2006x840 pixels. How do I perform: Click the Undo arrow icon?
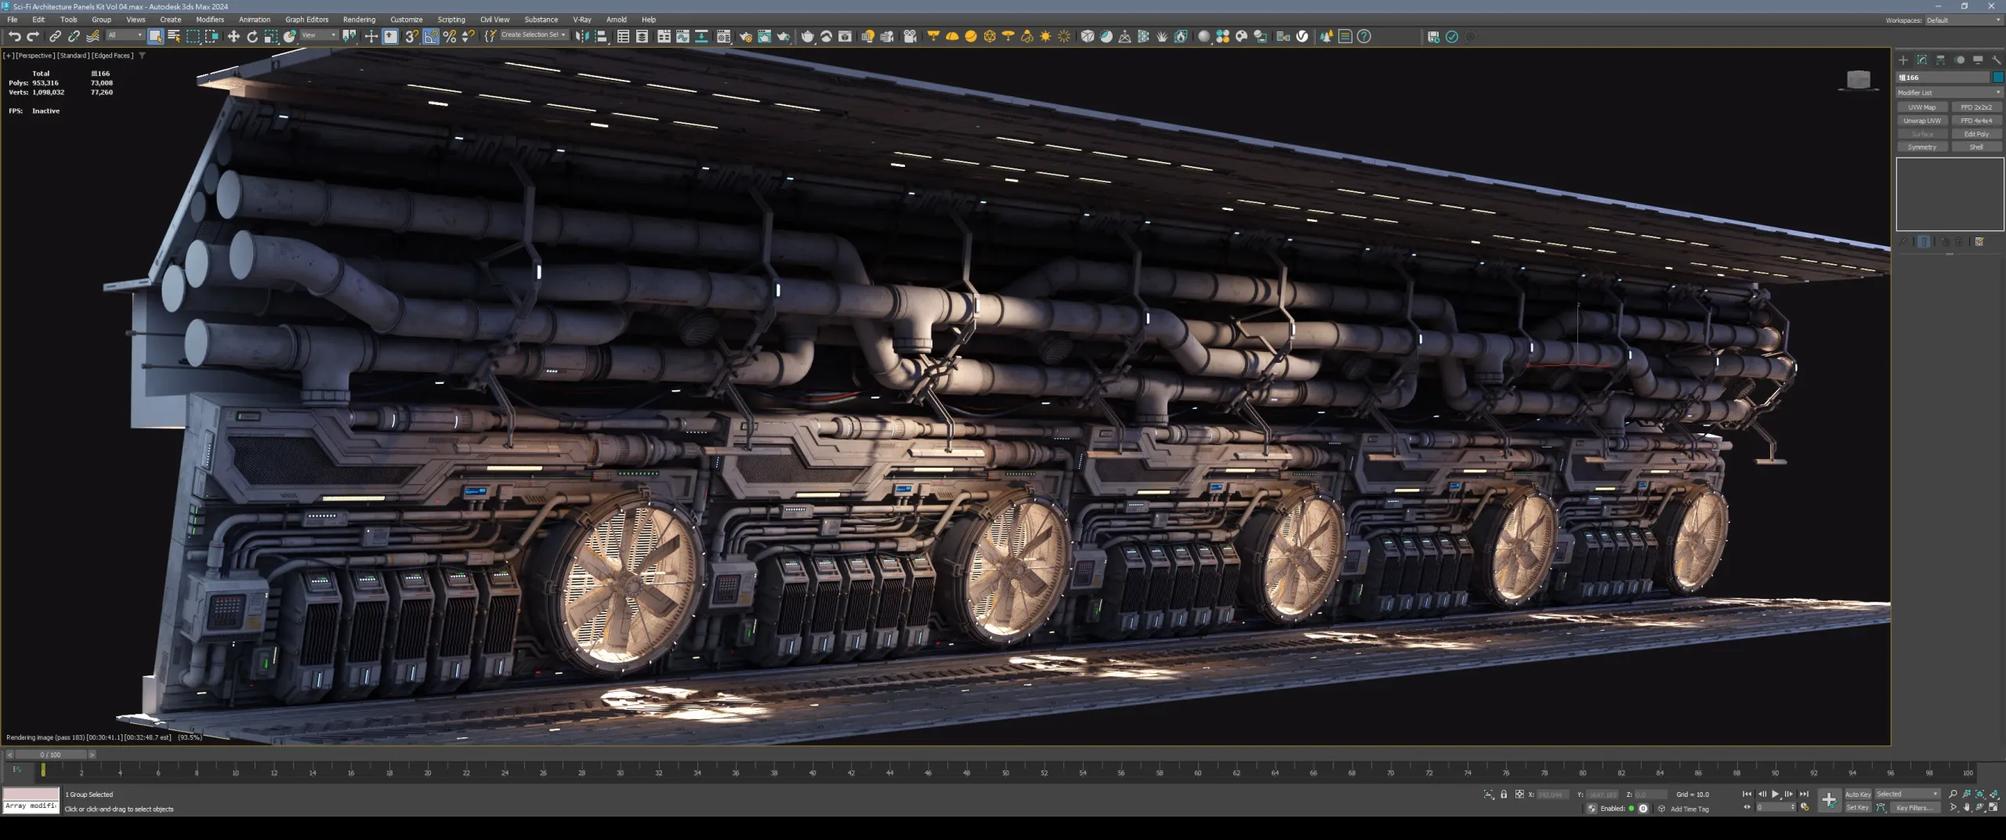(x=14, y=37)
